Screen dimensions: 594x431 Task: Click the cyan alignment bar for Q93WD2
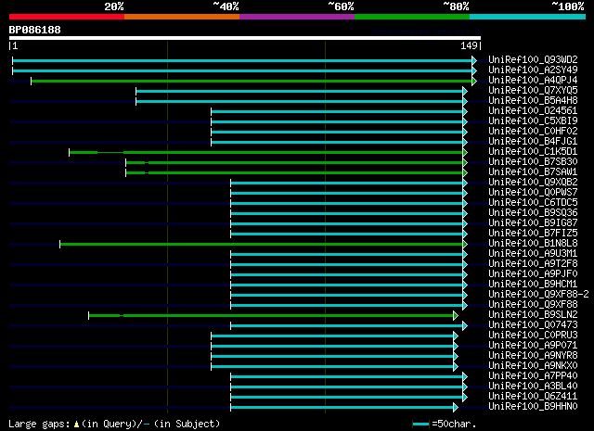(242, 60)
